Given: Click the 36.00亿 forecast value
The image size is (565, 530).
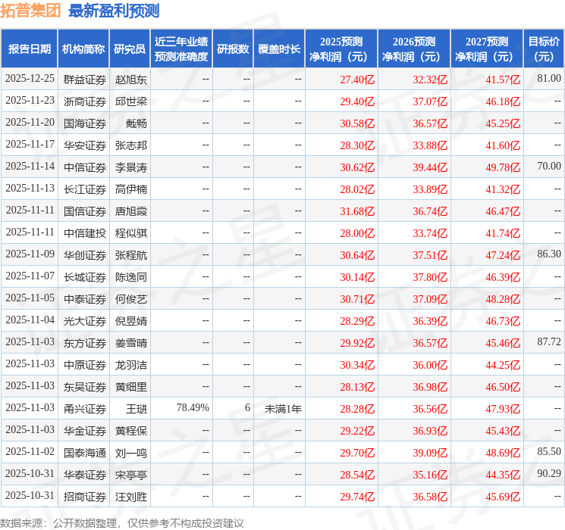Looking at the screenshot, I should point(430,365).
